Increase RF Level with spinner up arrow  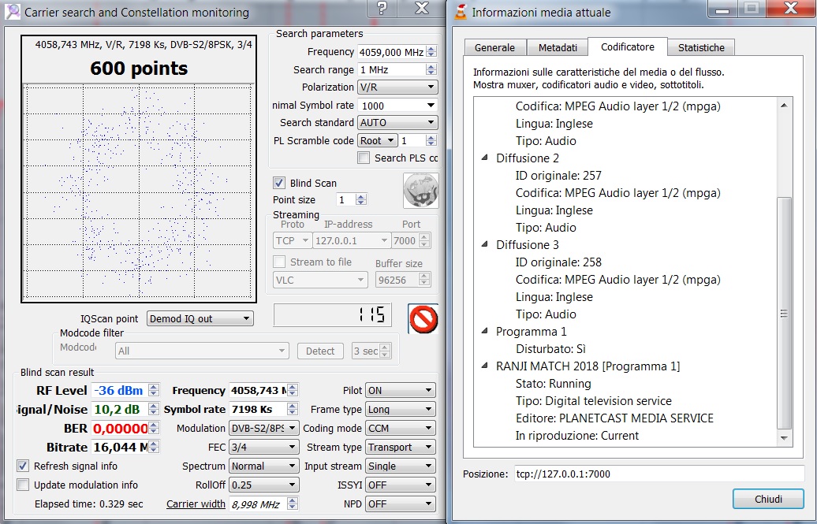coord(154,387)
